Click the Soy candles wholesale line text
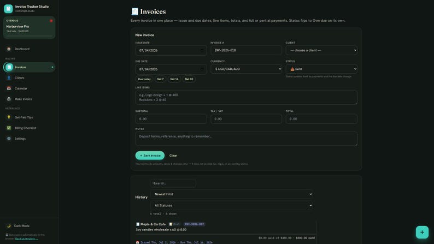 161,230
